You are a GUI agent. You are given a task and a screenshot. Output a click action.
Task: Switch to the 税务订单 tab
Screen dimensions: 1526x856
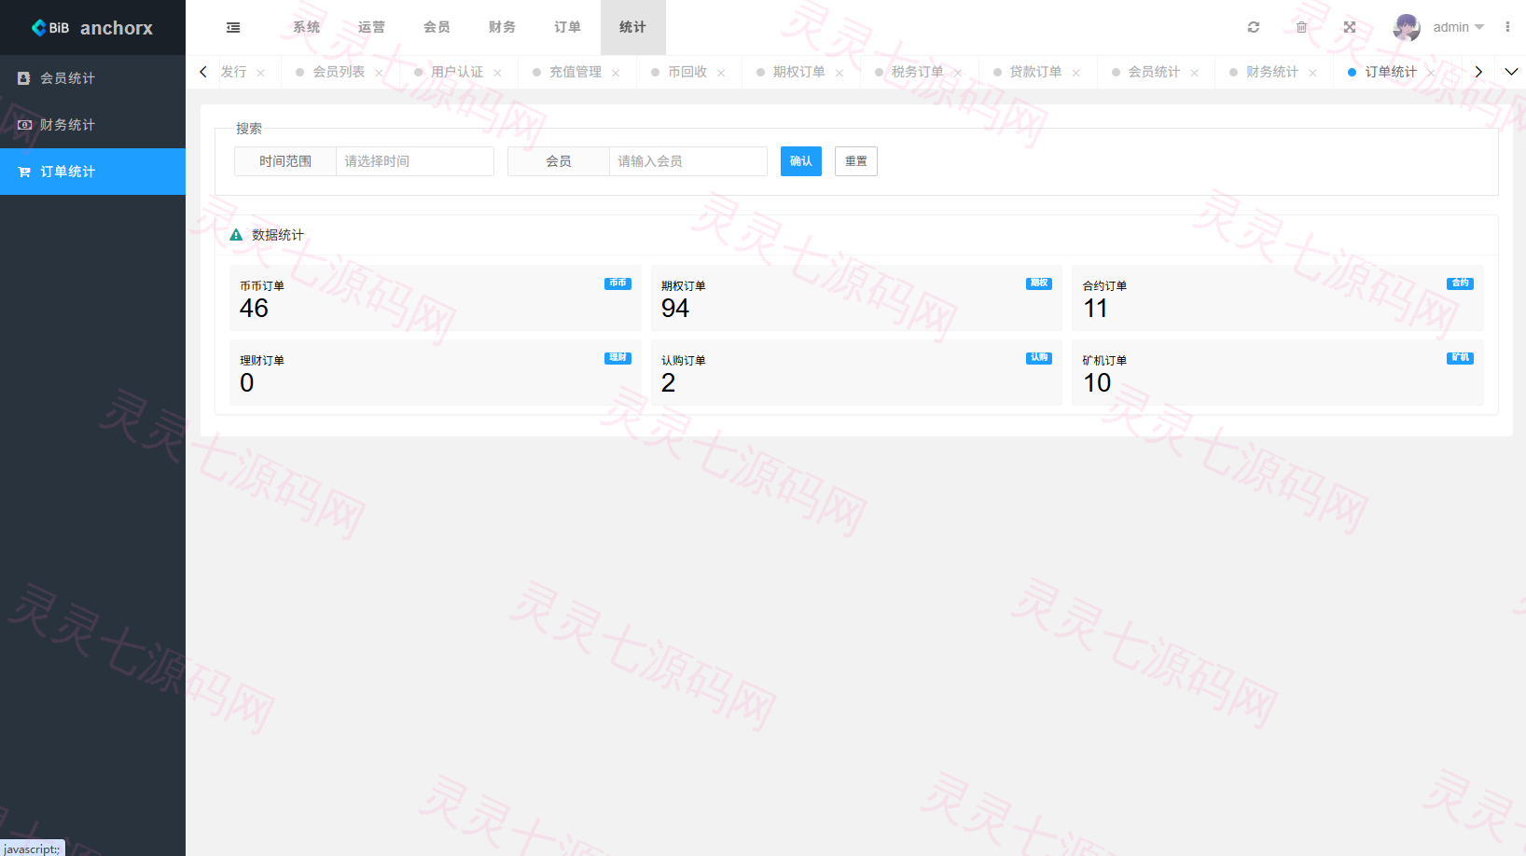pos(917,72)
